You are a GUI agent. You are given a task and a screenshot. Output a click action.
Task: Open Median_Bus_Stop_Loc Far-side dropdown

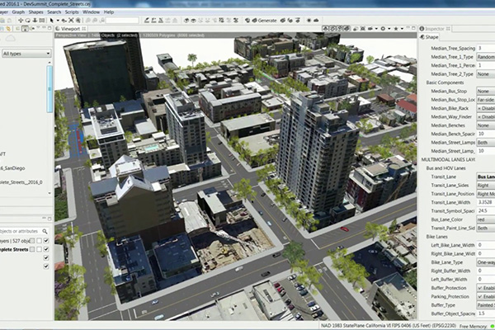click(486, 100)
